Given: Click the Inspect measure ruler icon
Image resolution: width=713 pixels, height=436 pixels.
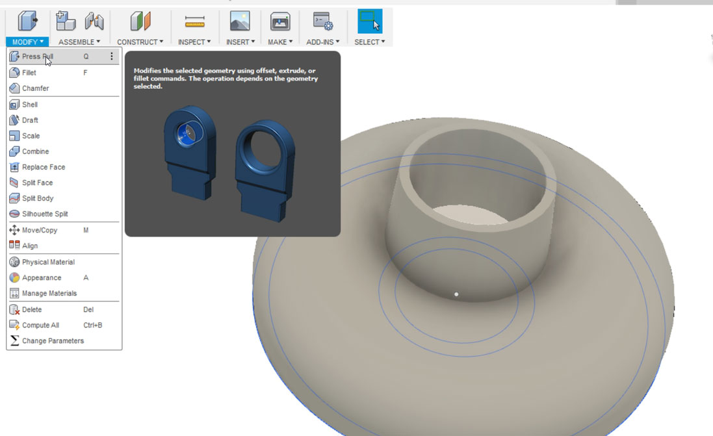Looking at the screenshot, I should pos(194,21).
